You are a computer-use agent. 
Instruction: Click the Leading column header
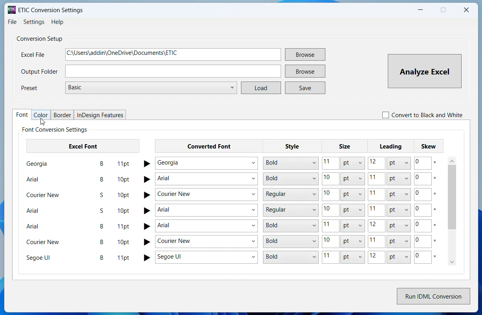click(391, 146)
